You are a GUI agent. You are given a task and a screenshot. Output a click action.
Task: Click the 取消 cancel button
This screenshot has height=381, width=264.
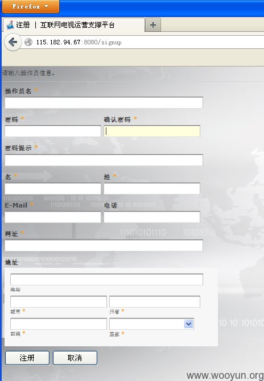[75, 358]
